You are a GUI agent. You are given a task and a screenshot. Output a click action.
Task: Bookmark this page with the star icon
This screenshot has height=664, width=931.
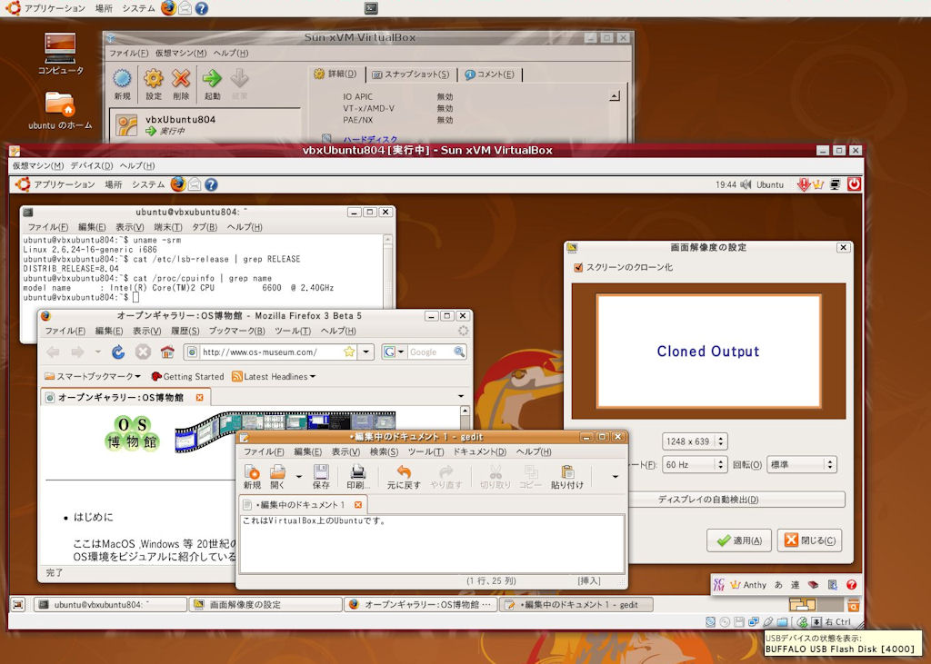(x=349, y=352)
